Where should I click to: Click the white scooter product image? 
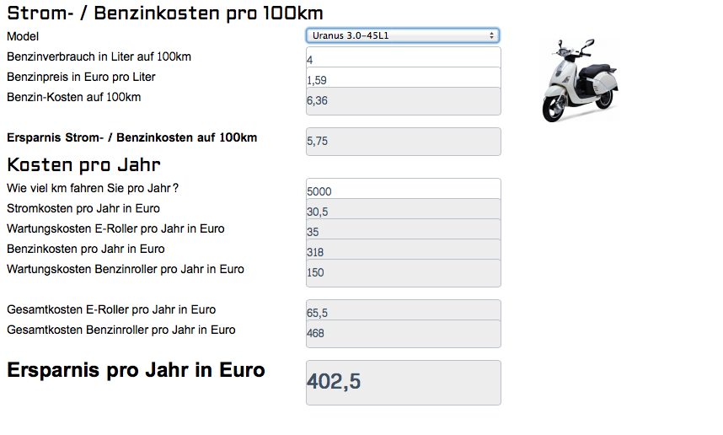pyautogui.click(x=580, y=80)
